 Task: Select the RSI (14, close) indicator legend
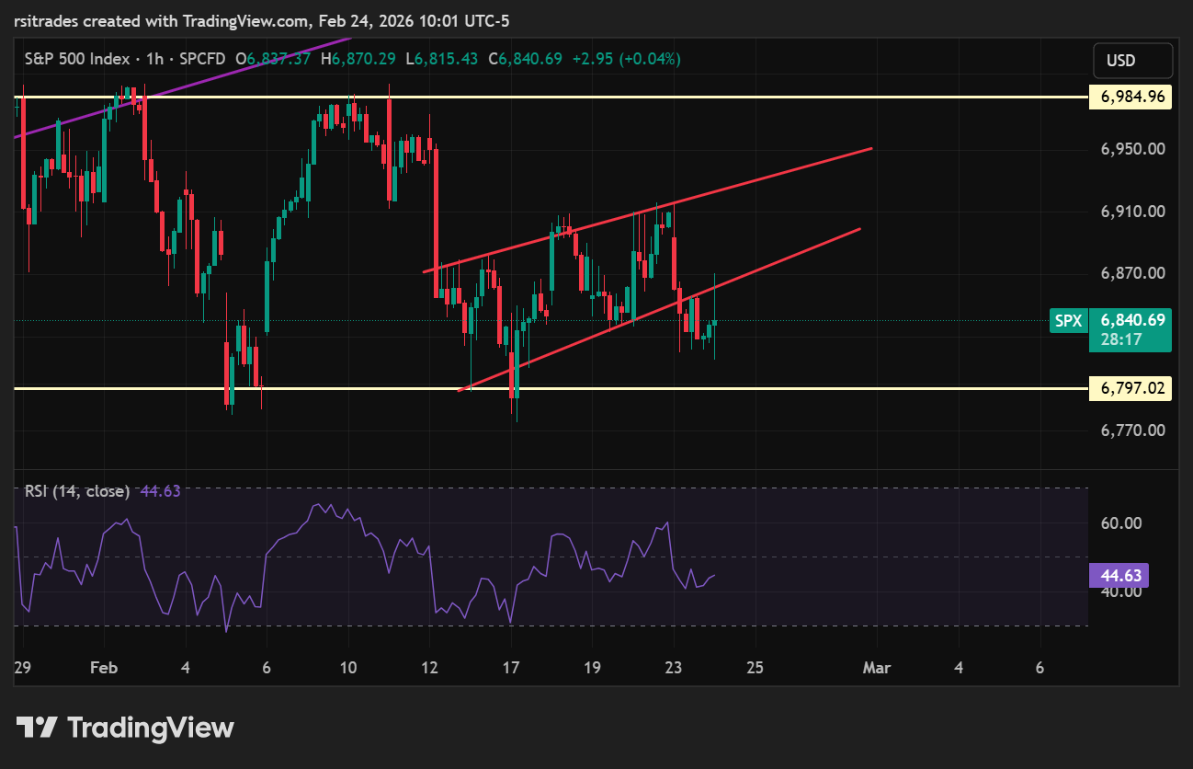pyautogui.click(x=77, y=491)
